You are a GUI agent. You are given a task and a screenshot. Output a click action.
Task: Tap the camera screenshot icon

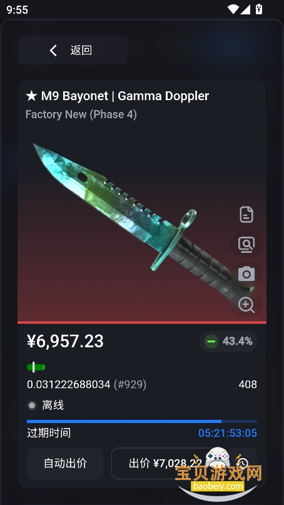click(x=246, y=274)
